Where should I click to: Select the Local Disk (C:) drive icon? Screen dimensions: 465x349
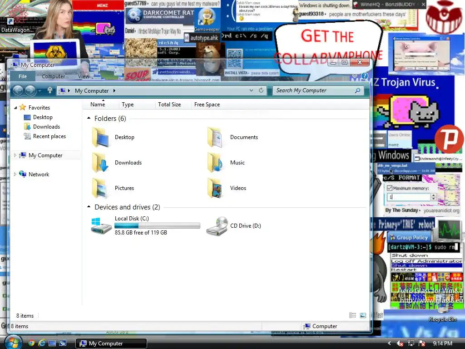tap(101, 226)
